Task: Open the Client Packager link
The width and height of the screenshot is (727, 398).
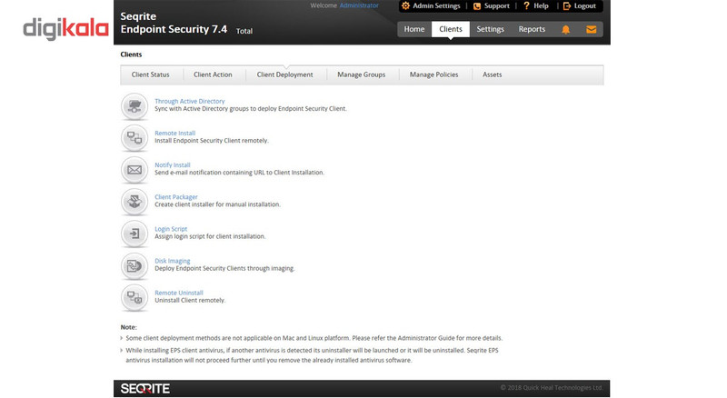Action: (176, 197)
